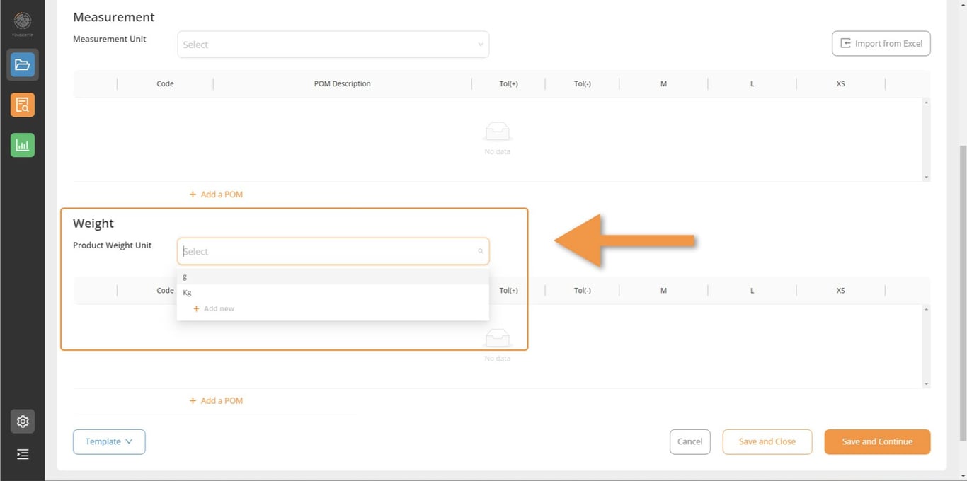967x481 pixels.
Task: Toggle the sidebar menu list icon
Action: (23, 455)
